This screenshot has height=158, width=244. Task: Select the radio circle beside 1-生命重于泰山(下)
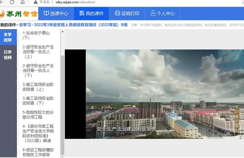pos(19,35)
